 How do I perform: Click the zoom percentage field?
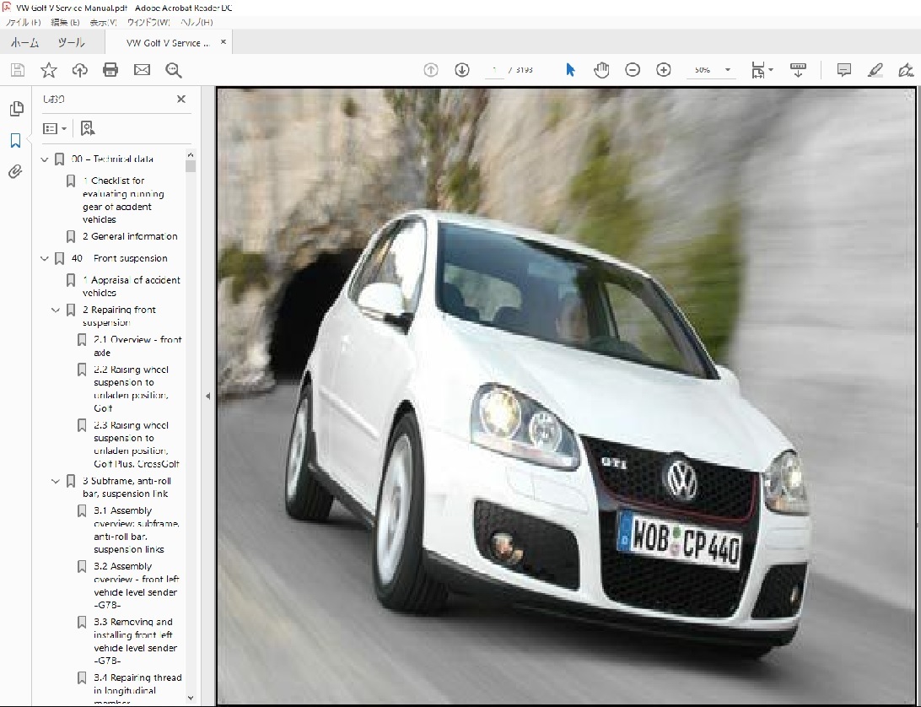(703, 70)
